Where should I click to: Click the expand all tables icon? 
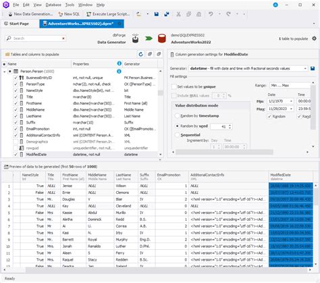point(150,54)
